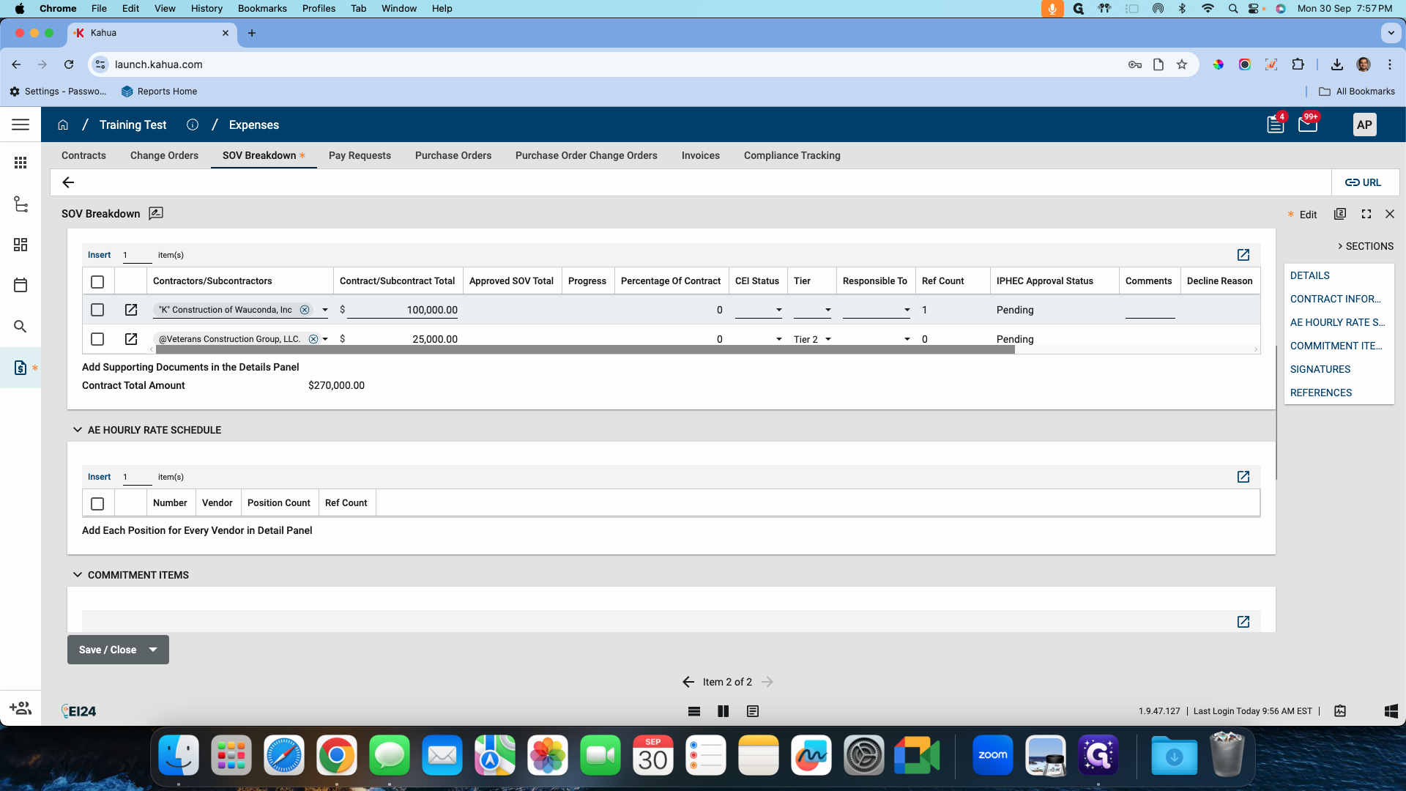
Task: Toggle full screen view of SOV Breakdown
Action: pos(1366,214)
